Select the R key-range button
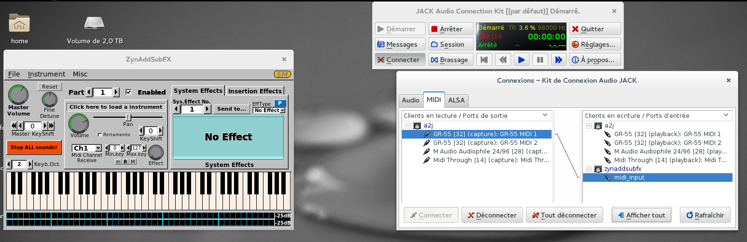 tap(125, 162)
